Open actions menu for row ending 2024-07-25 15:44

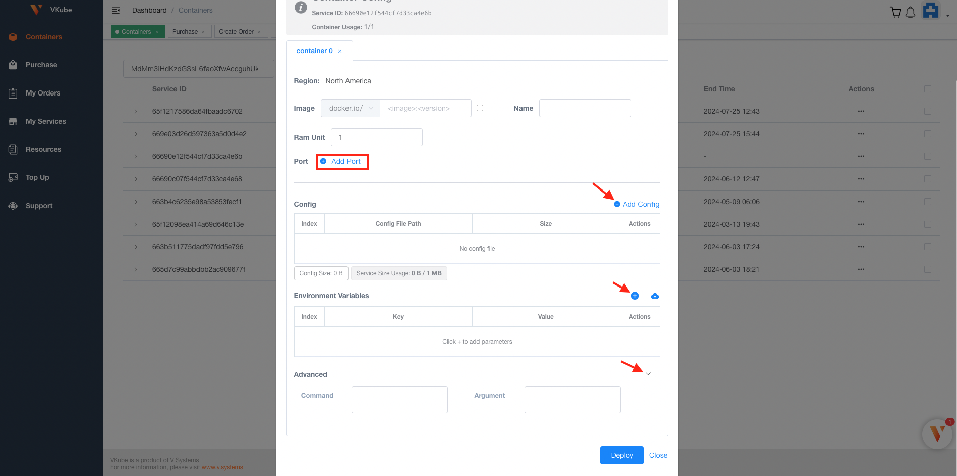tap(861, 134)
